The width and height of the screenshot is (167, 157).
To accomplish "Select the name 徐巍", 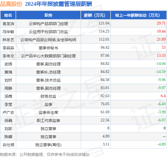I will (x=8, y=121).
